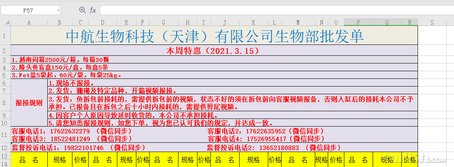Open the Name Box dropdown arrow

(x=59, y=11)
